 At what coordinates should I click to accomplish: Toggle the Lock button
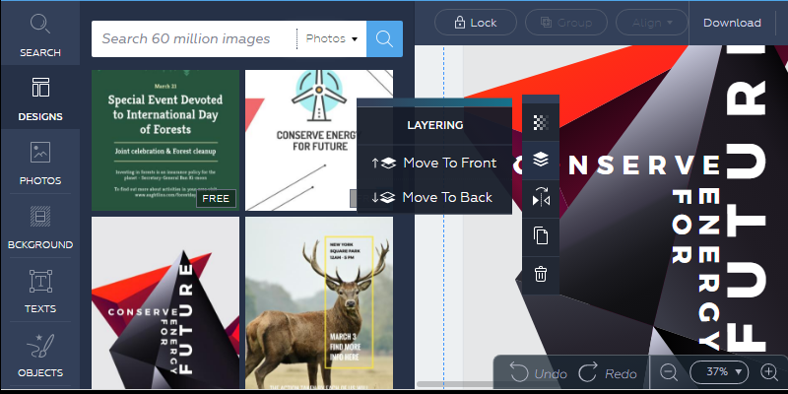click(474, 22)
